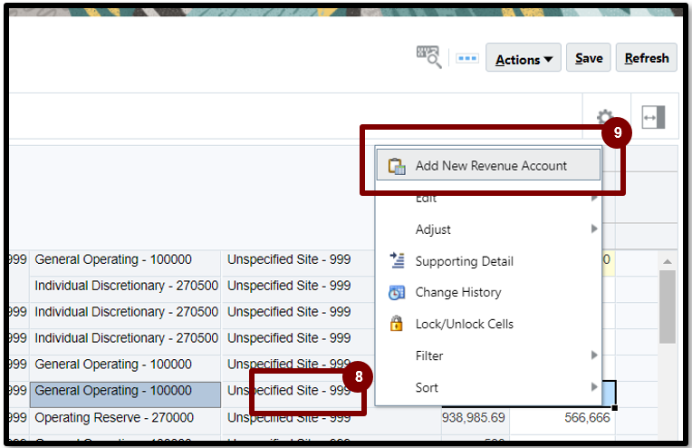This screenshot has width=692, height=448.
Task: Click the padlock icon for Lock/Unlock Cells
Action: point(397,324)
